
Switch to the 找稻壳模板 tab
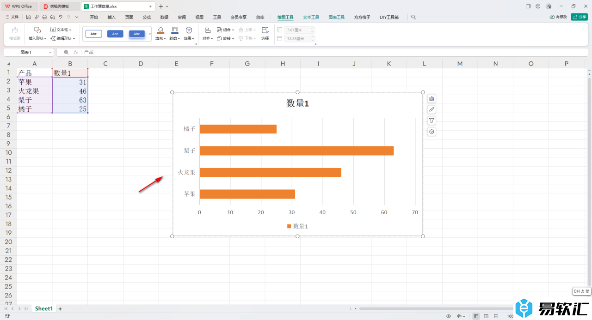click(59, 6)
